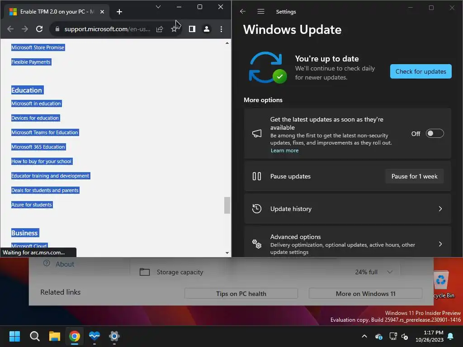Open Deals for students and parents
Image resolution: width=463 pixels, height=347 pixels.
point(45,190)
